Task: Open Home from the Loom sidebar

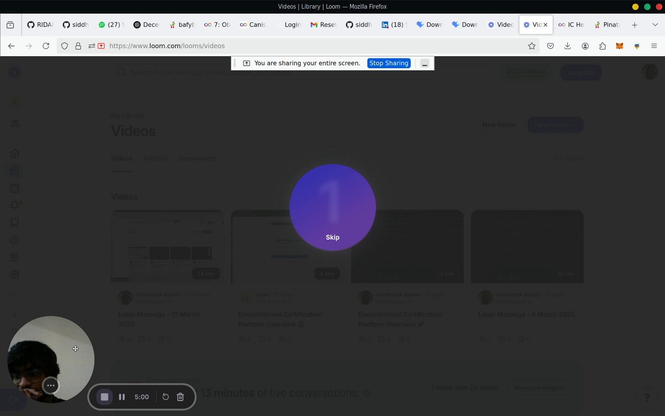Action: pyautogui.click(x=15, y=153)
